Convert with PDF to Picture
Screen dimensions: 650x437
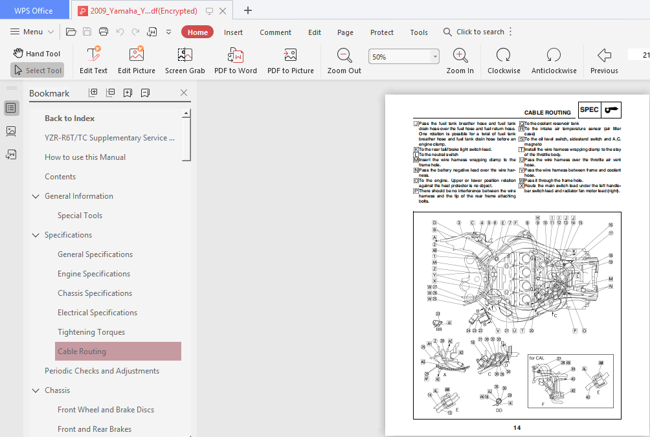pyautogui.click(x=291, y=61)
